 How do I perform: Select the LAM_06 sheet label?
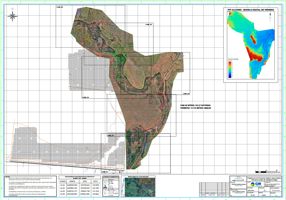(60, 7)
